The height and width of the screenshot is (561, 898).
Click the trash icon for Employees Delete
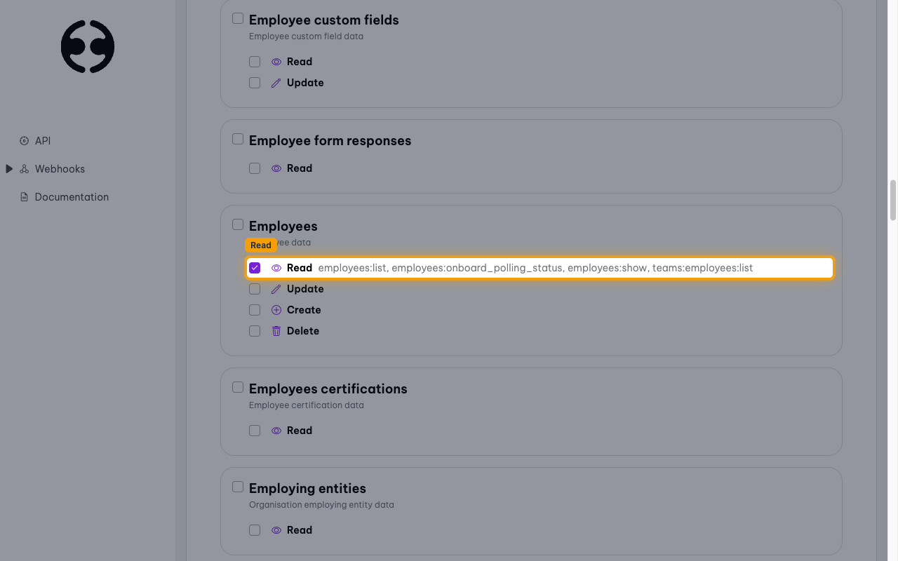click(276, 331)
